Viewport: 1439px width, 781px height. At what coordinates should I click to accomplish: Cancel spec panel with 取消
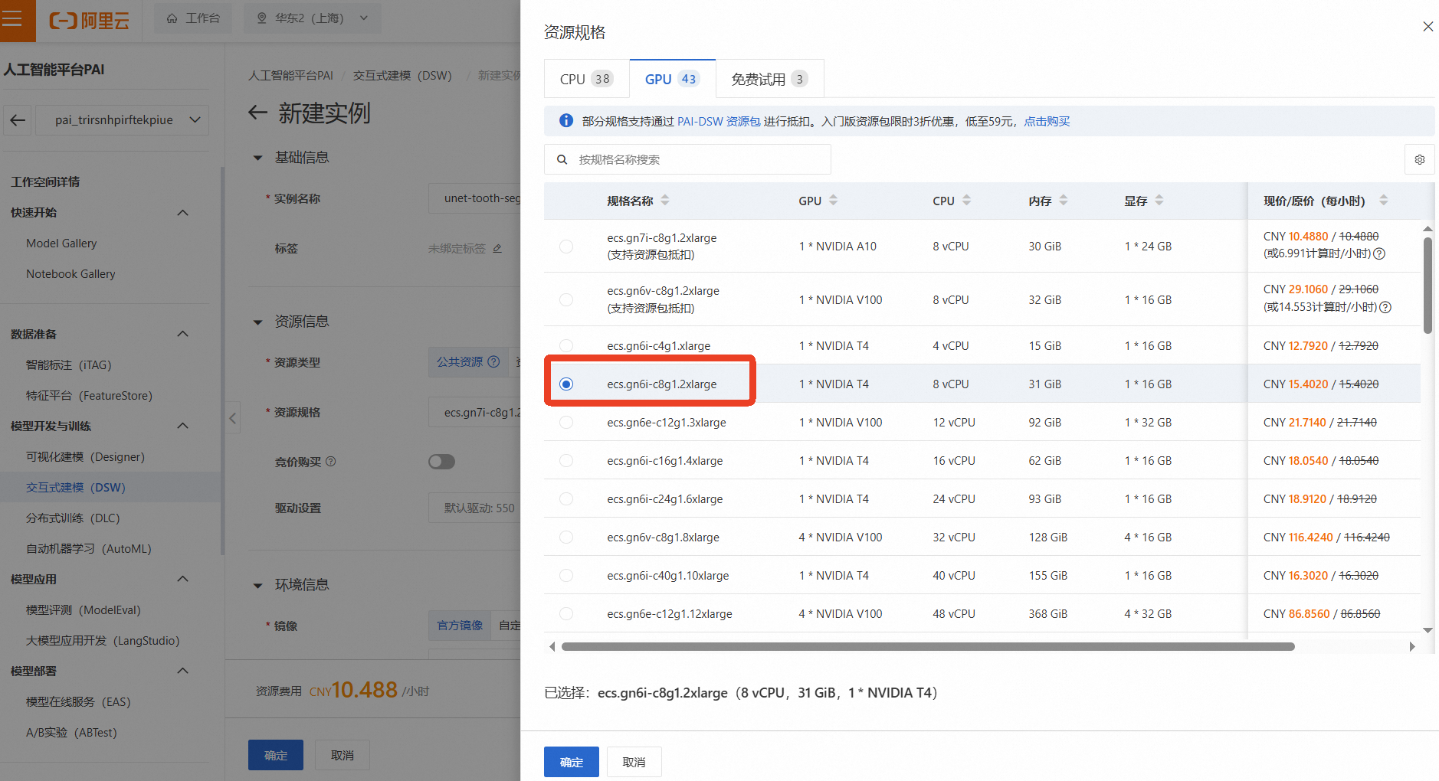pos(634,762)
